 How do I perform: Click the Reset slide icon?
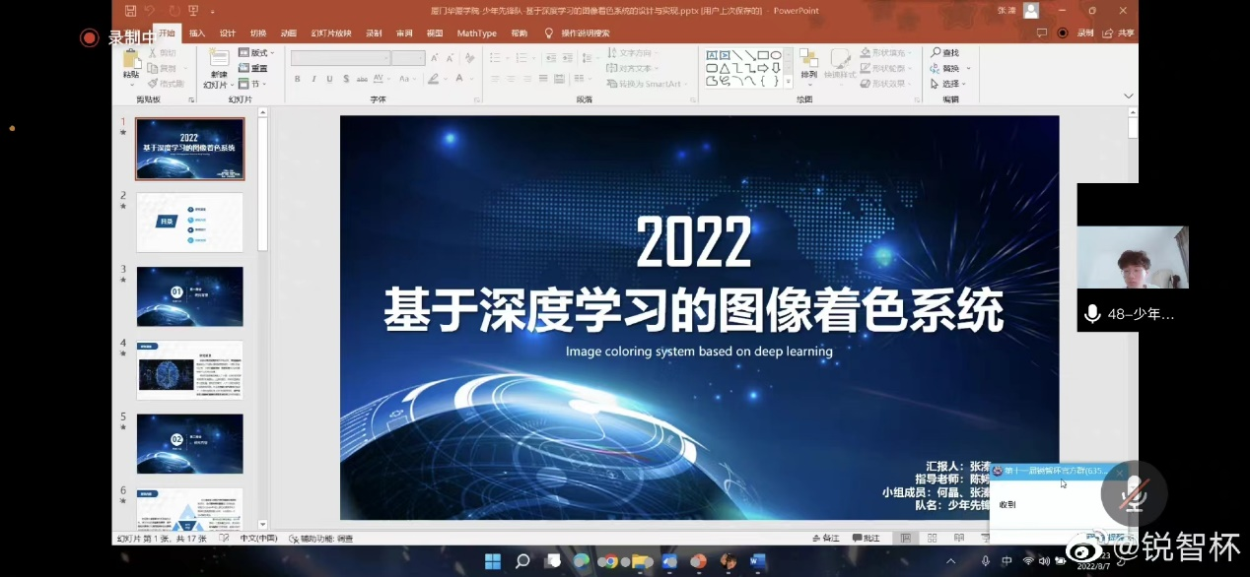244,69
